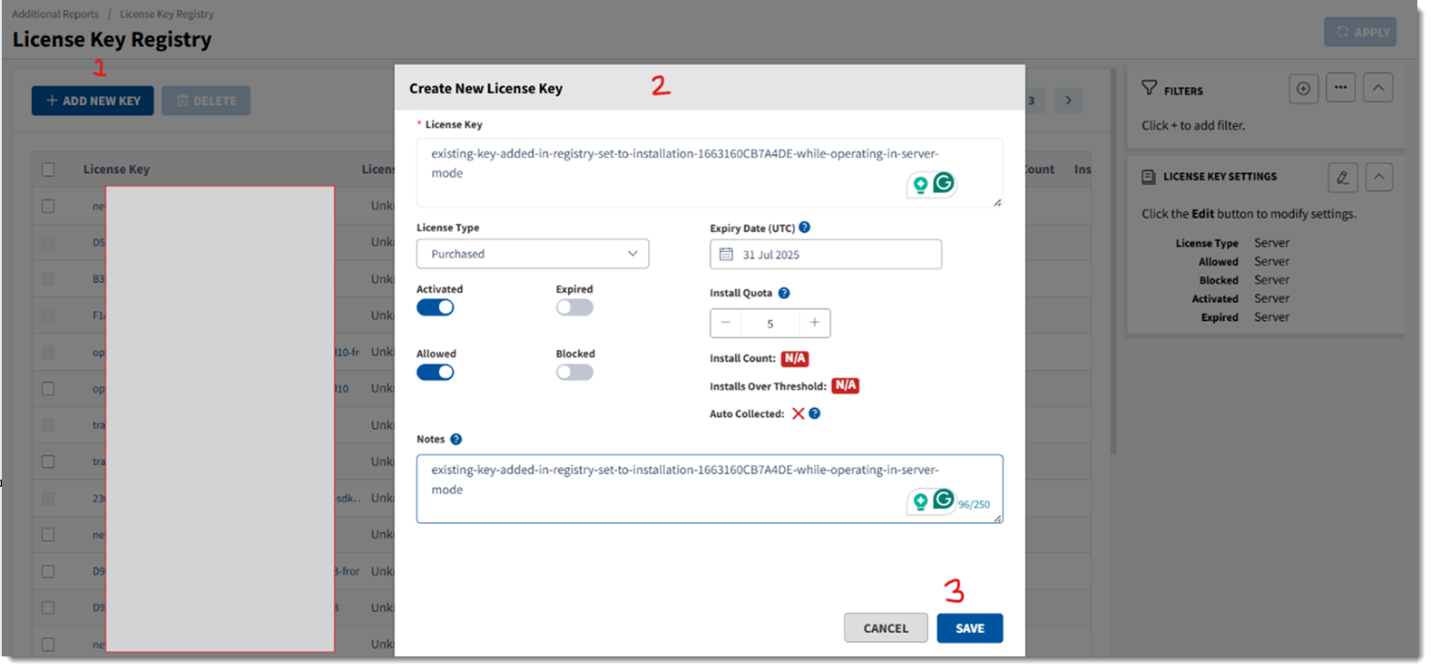Image resolution: width=1431 pixels, height=670 pixels.
Task: Collapse the Filters panel
Action: click(x=1378, y=88)
